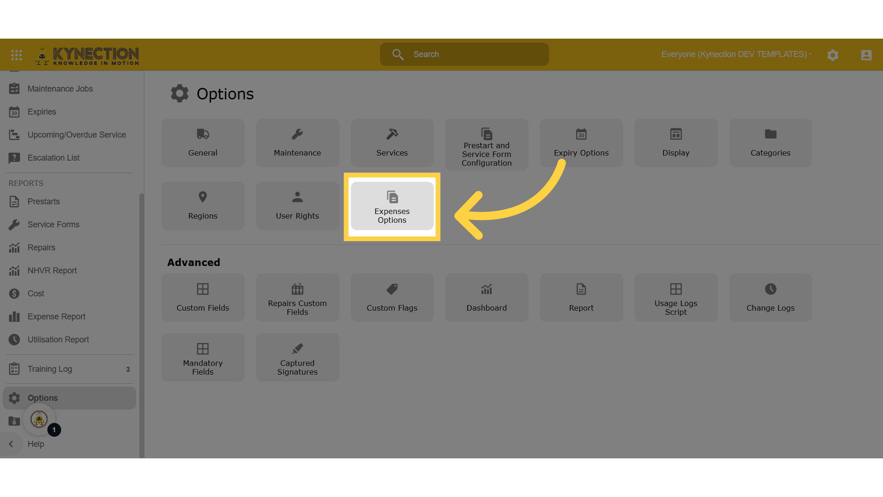This screenshot has height=497, width=883.
Task: Open the Change Logs clock tile
Action: click(771, 298)
